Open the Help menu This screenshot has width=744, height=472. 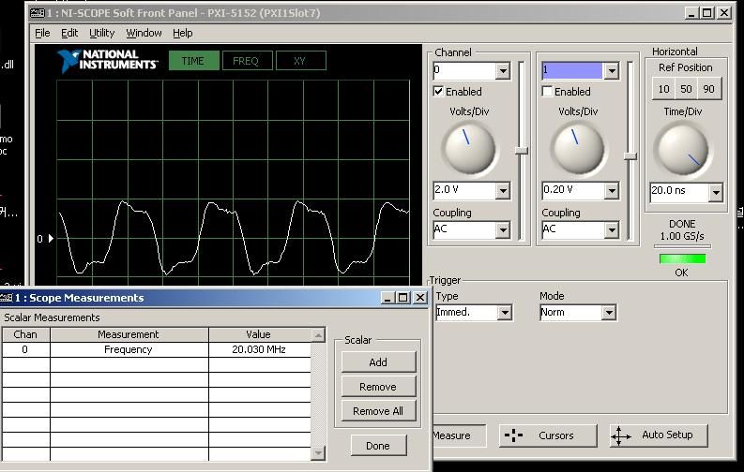click(183, 33)
